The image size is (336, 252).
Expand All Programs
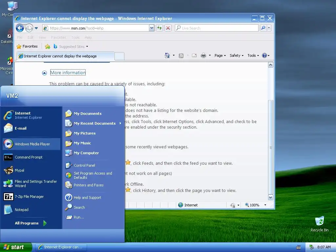[x=31, y=223]
